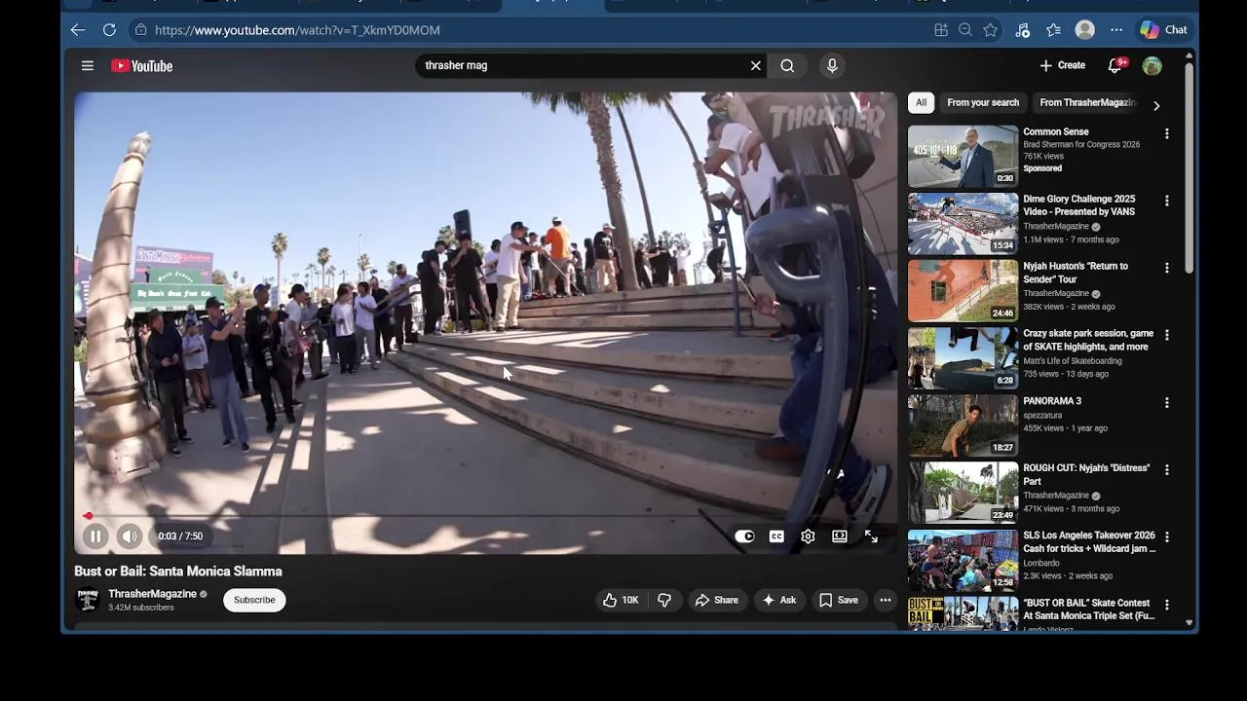Select the All filter chip
Viewport: 1247px width, 701px height.
coord(921,102)
